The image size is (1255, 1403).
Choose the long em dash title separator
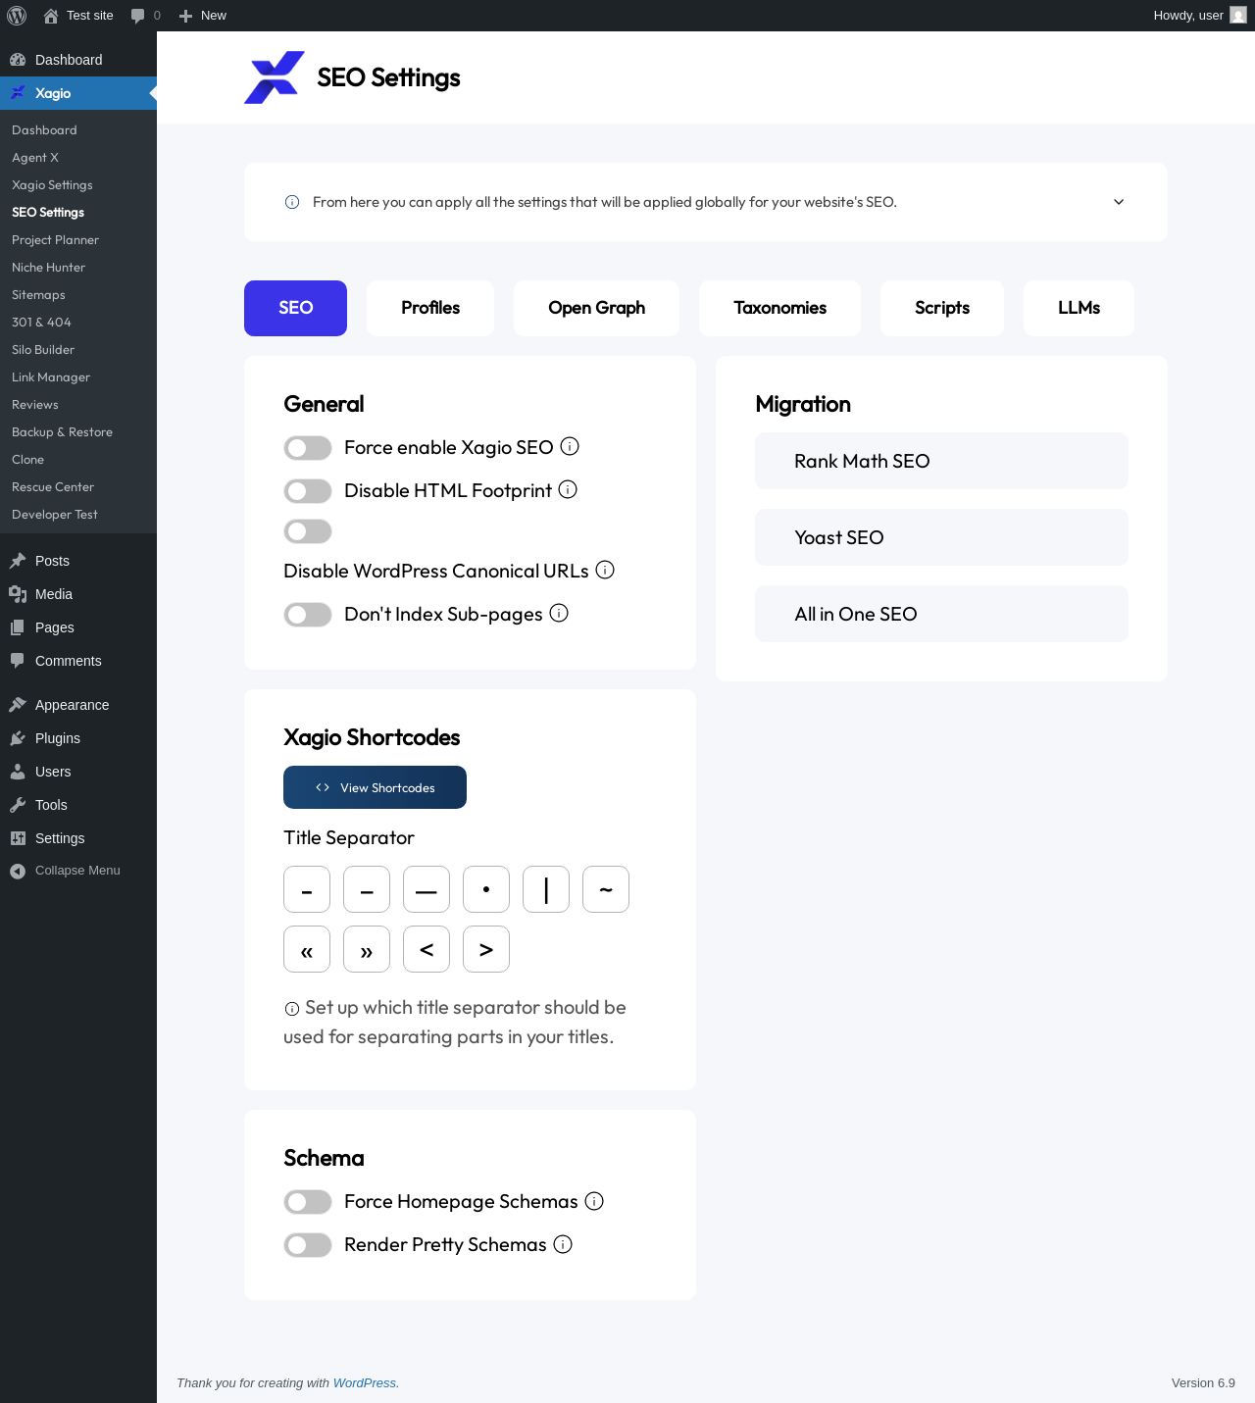click(427, 889)
